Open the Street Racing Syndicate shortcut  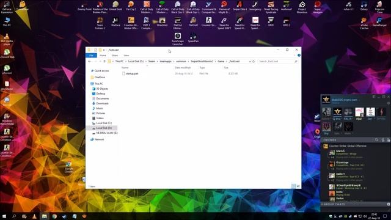[271, 7]
